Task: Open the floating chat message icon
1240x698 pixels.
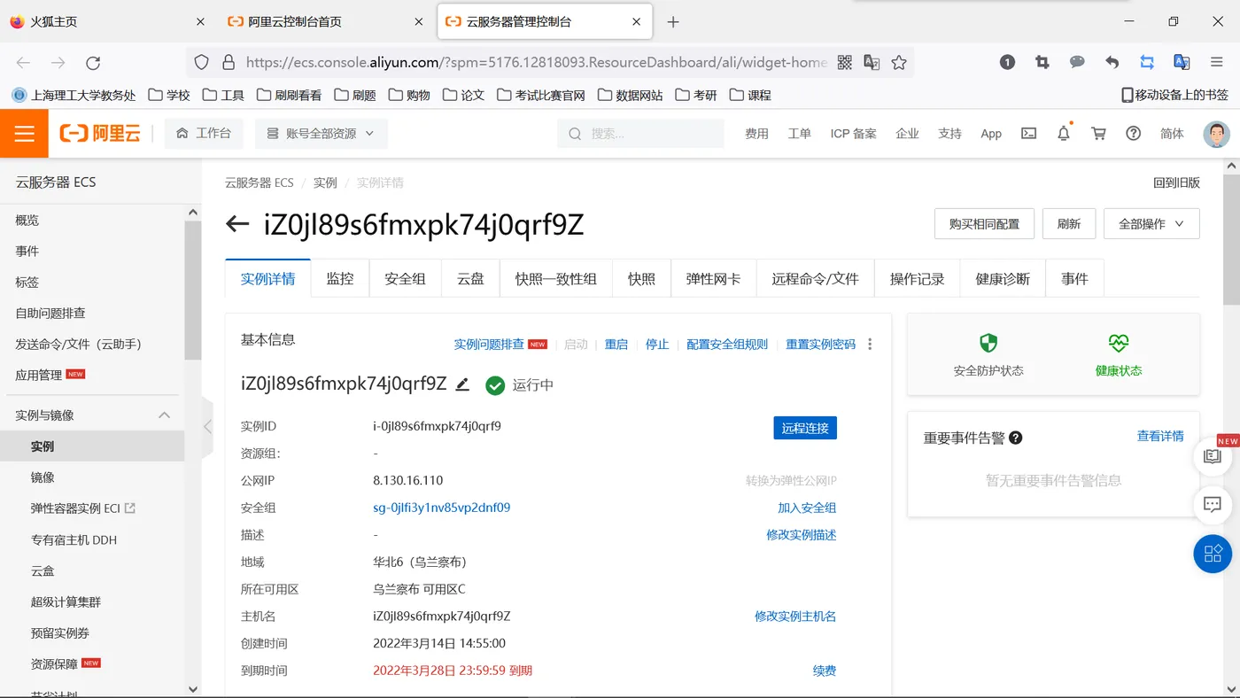Action: (1213, 506)
